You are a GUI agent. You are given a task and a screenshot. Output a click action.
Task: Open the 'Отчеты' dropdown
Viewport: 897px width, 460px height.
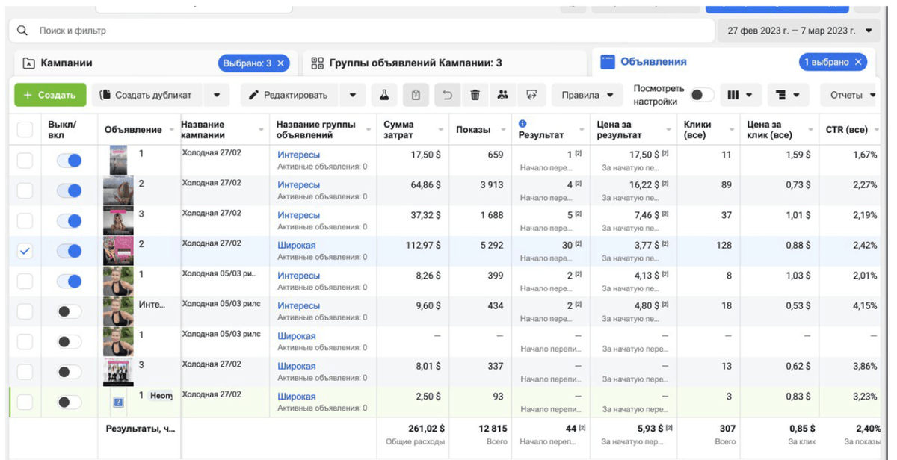coord(852,95)
